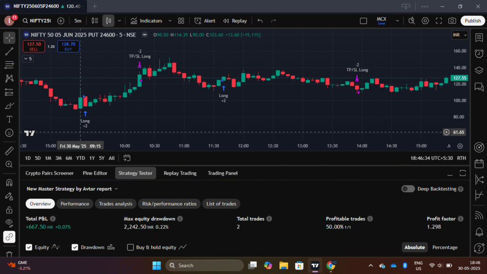Change the 5m chart interval
This screenshot has width=487, height=274.
[x=78, y=21]
